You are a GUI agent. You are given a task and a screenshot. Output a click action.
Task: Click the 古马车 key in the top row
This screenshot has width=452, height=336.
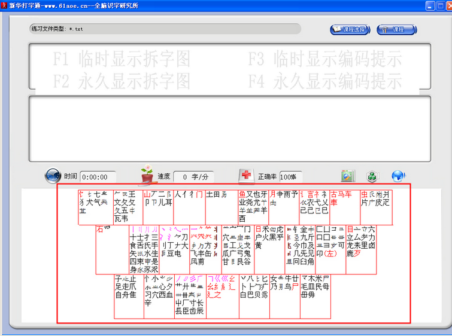click(x=344, y=207)
